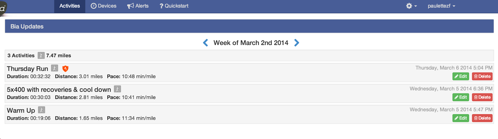The height and width of the screenshot is (139, 498).
Task: Open the Thursday Run activity title
Action: click(27, 69)
